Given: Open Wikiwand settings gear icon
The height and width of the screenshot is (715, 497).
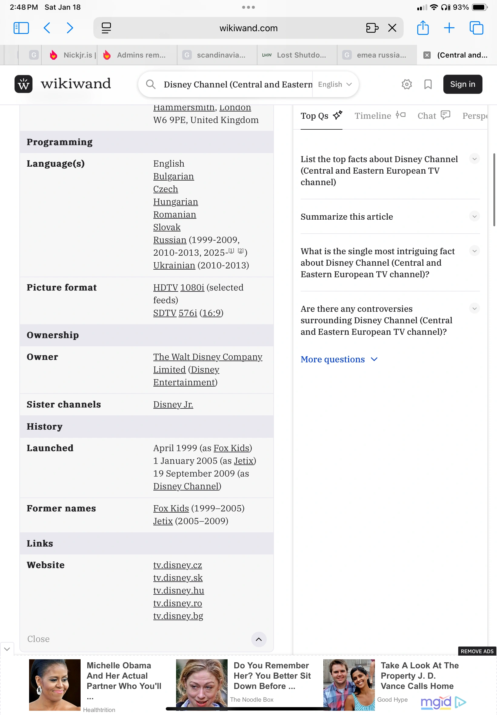Looking at the screenshot, I should tap(406, 84).
